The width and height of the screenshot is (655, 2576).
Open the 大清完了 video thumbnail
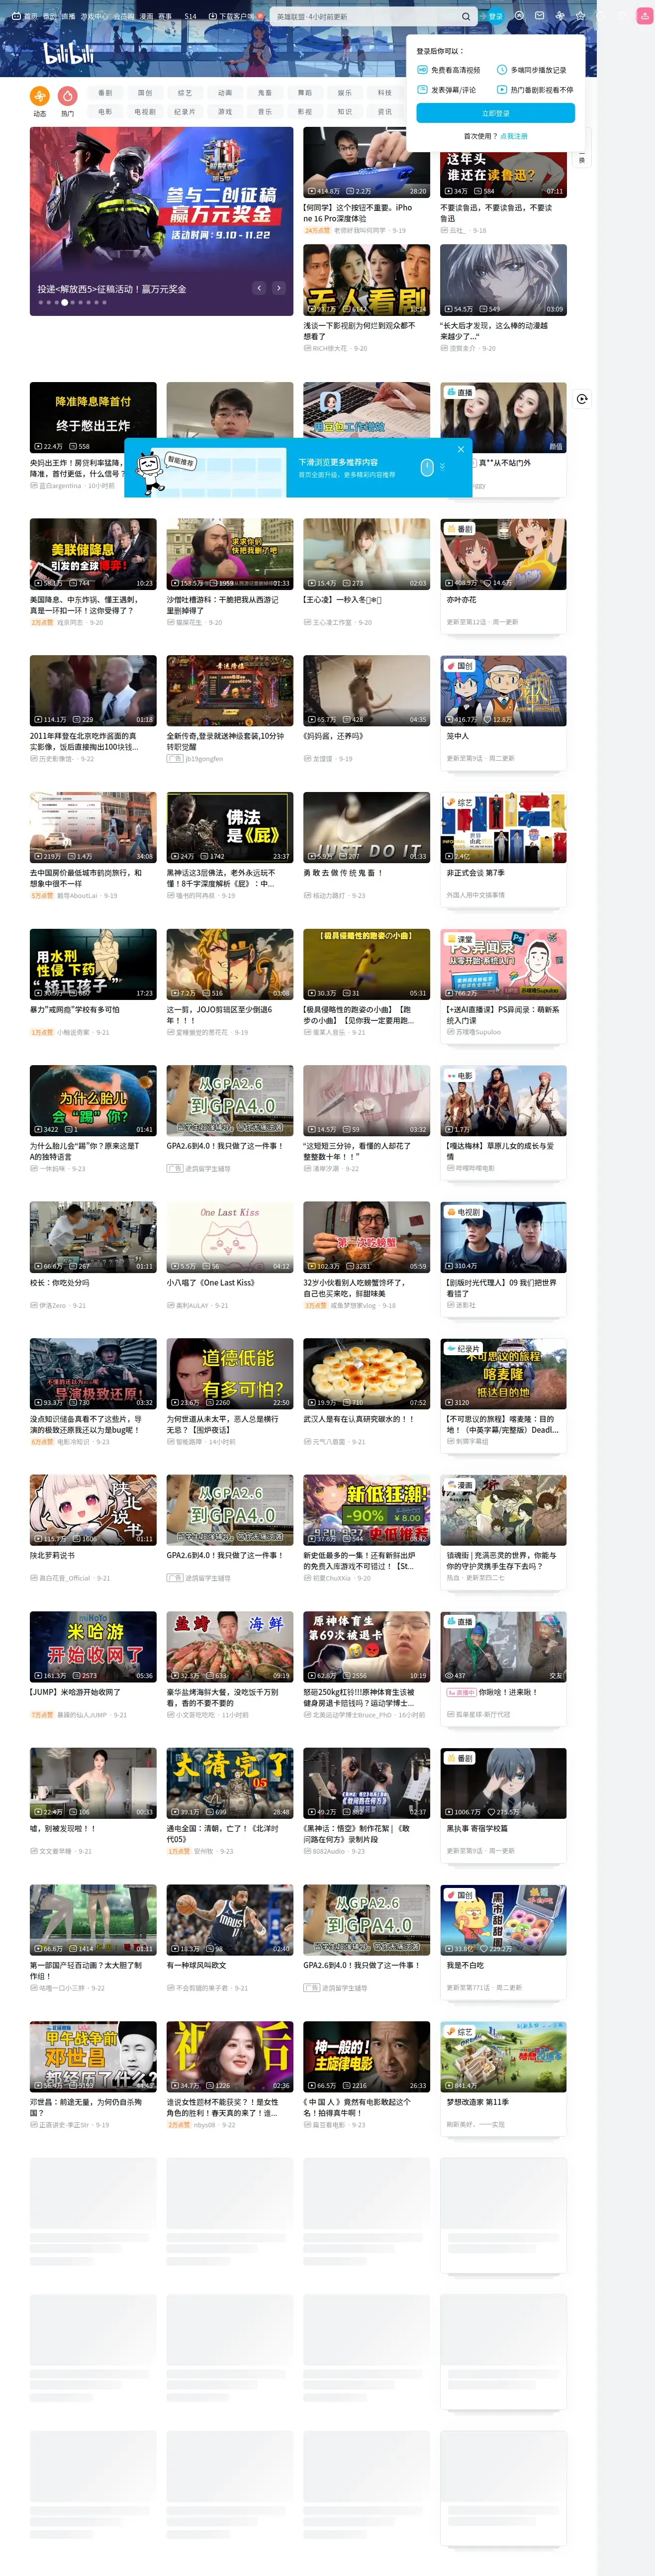(230, 1783)
